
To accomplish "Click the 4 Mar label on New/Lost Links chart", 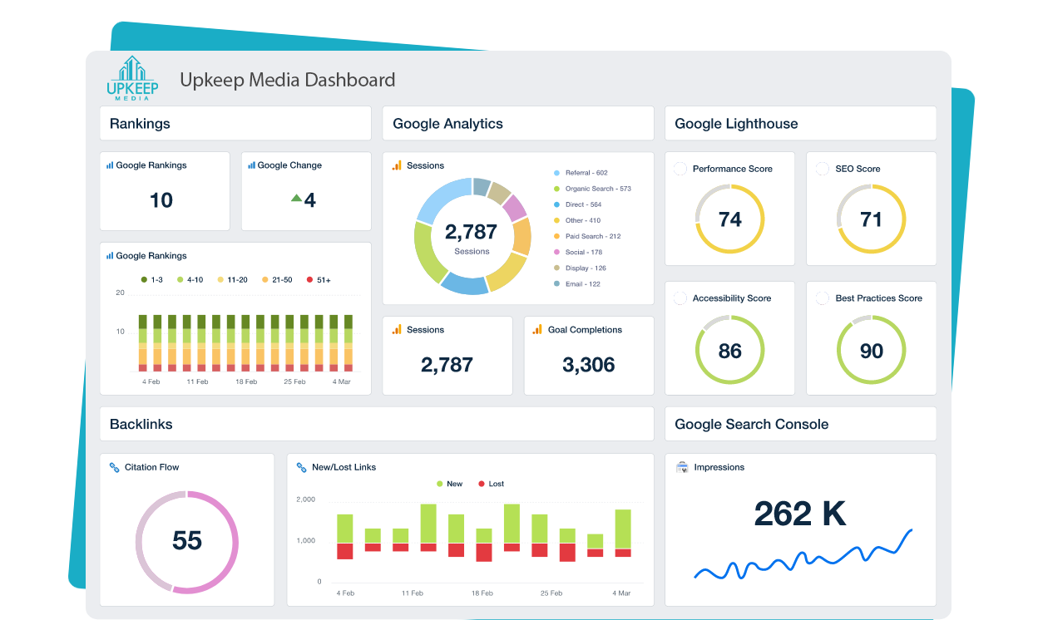I will click(x=621, y=593).
